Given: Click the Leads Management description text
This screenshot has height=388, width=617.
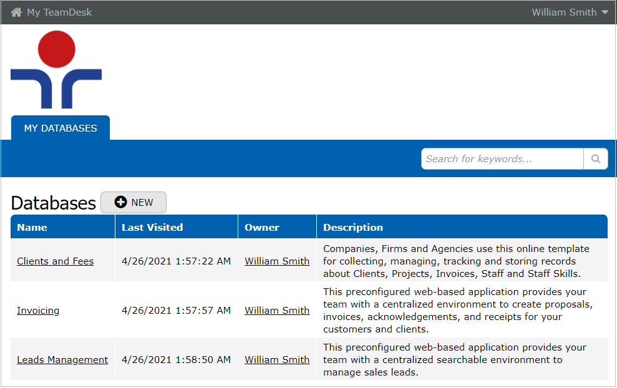Looking at the screenshot, I should coord(455,360).
